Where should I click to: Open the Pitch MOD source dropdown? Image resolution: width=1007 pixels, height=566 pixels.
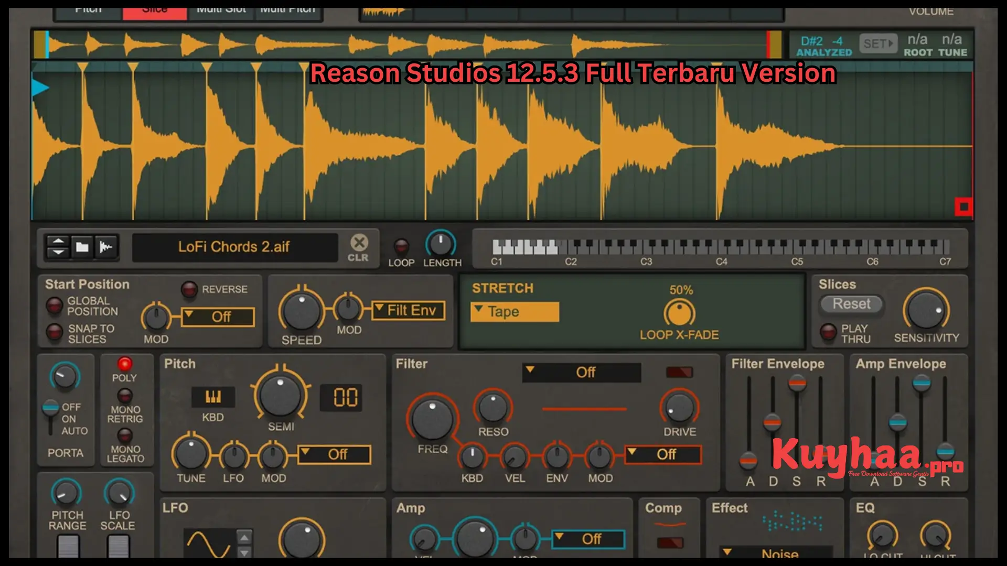(334, 454)
